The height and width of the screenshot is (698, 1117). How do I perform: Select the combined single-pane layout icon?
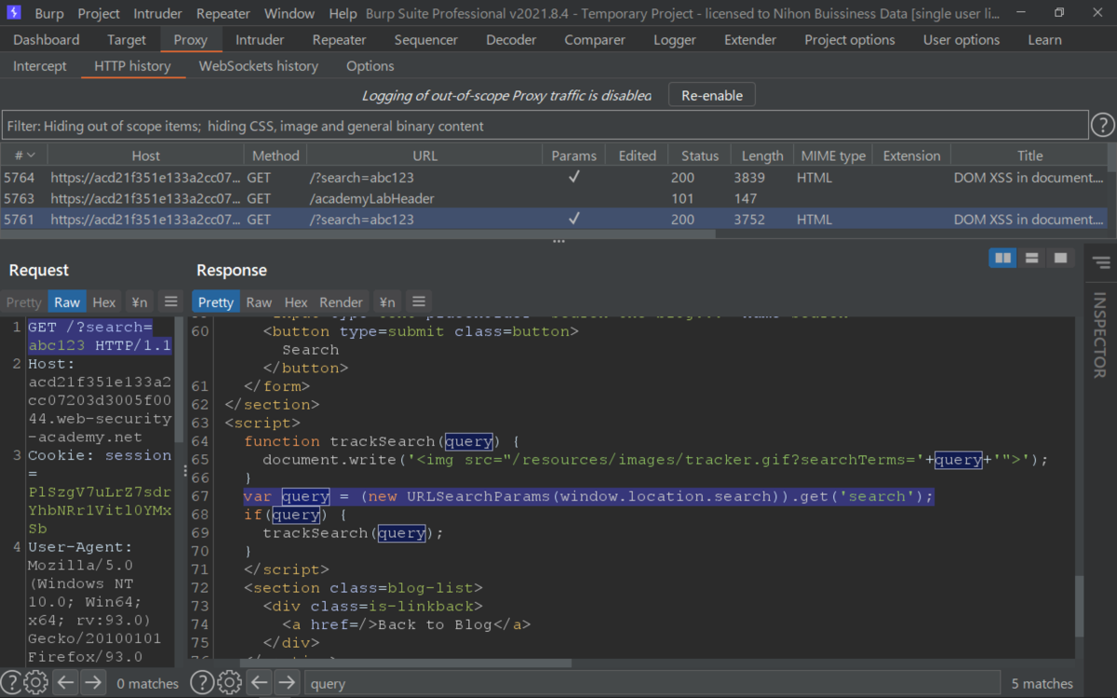(1060, 258)
